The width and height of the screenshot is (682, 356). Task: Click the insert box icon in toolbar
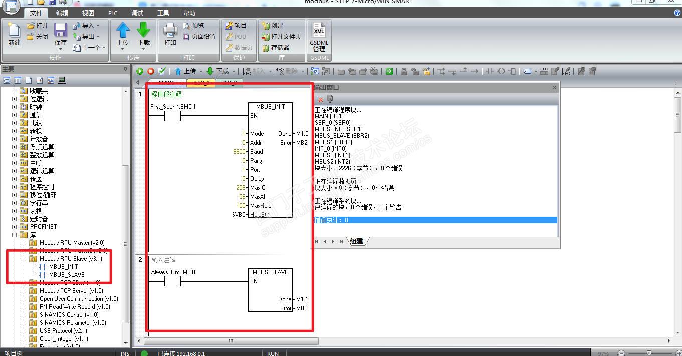[x=512, y=72]
